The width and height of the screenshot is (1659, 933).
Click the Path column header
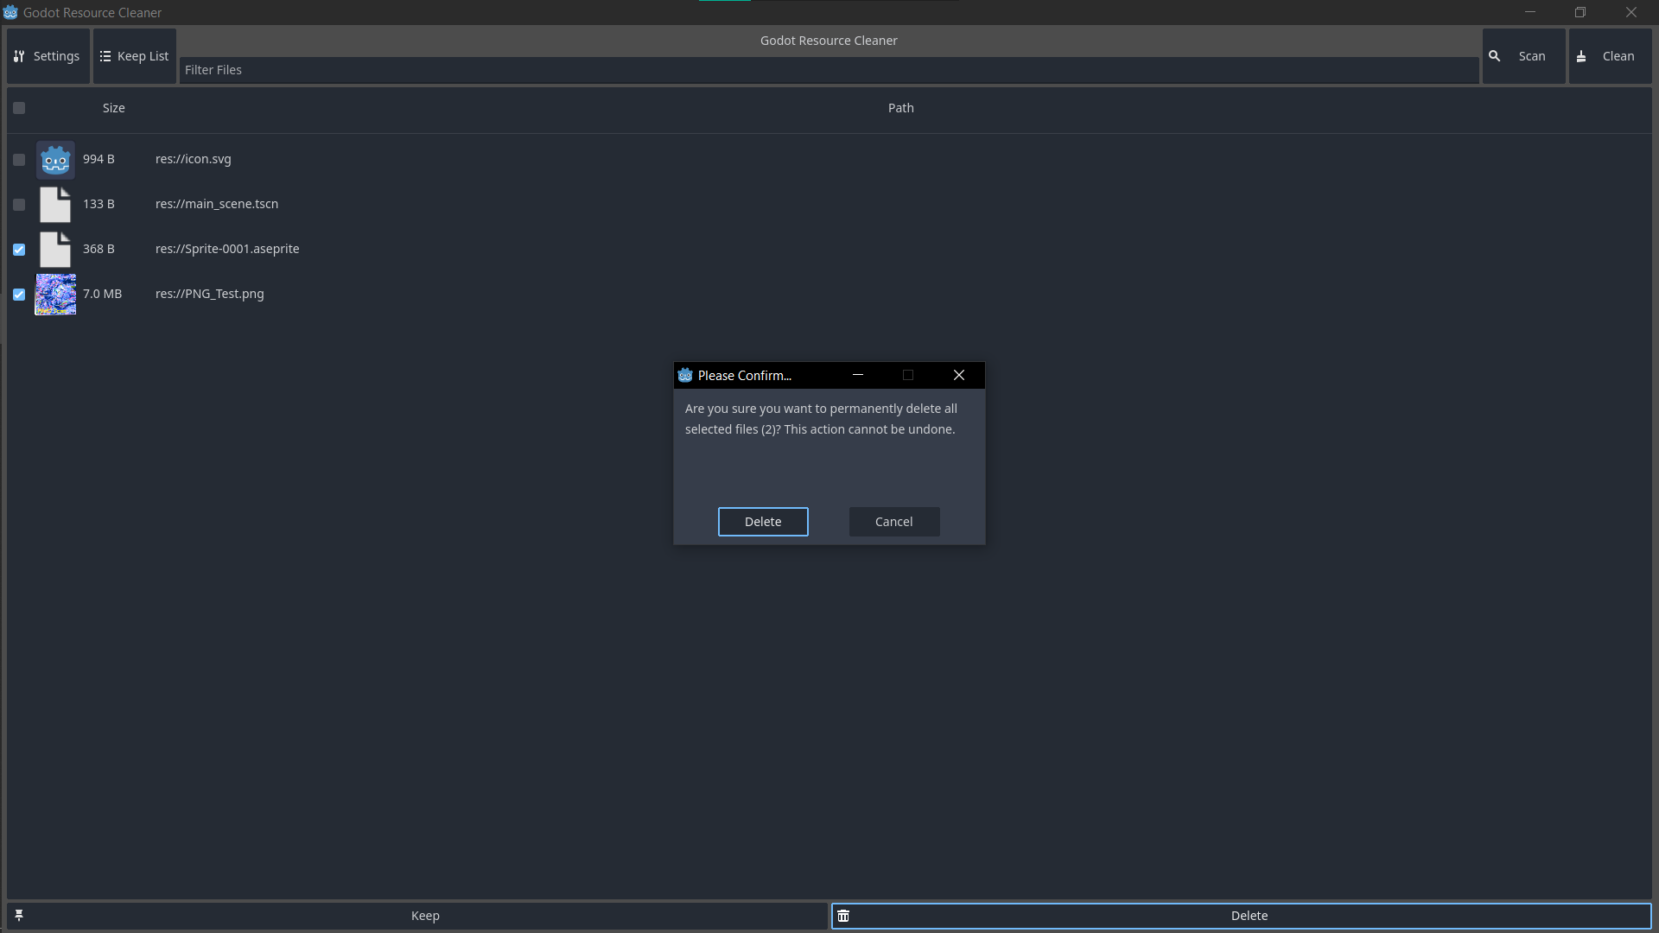900,108
